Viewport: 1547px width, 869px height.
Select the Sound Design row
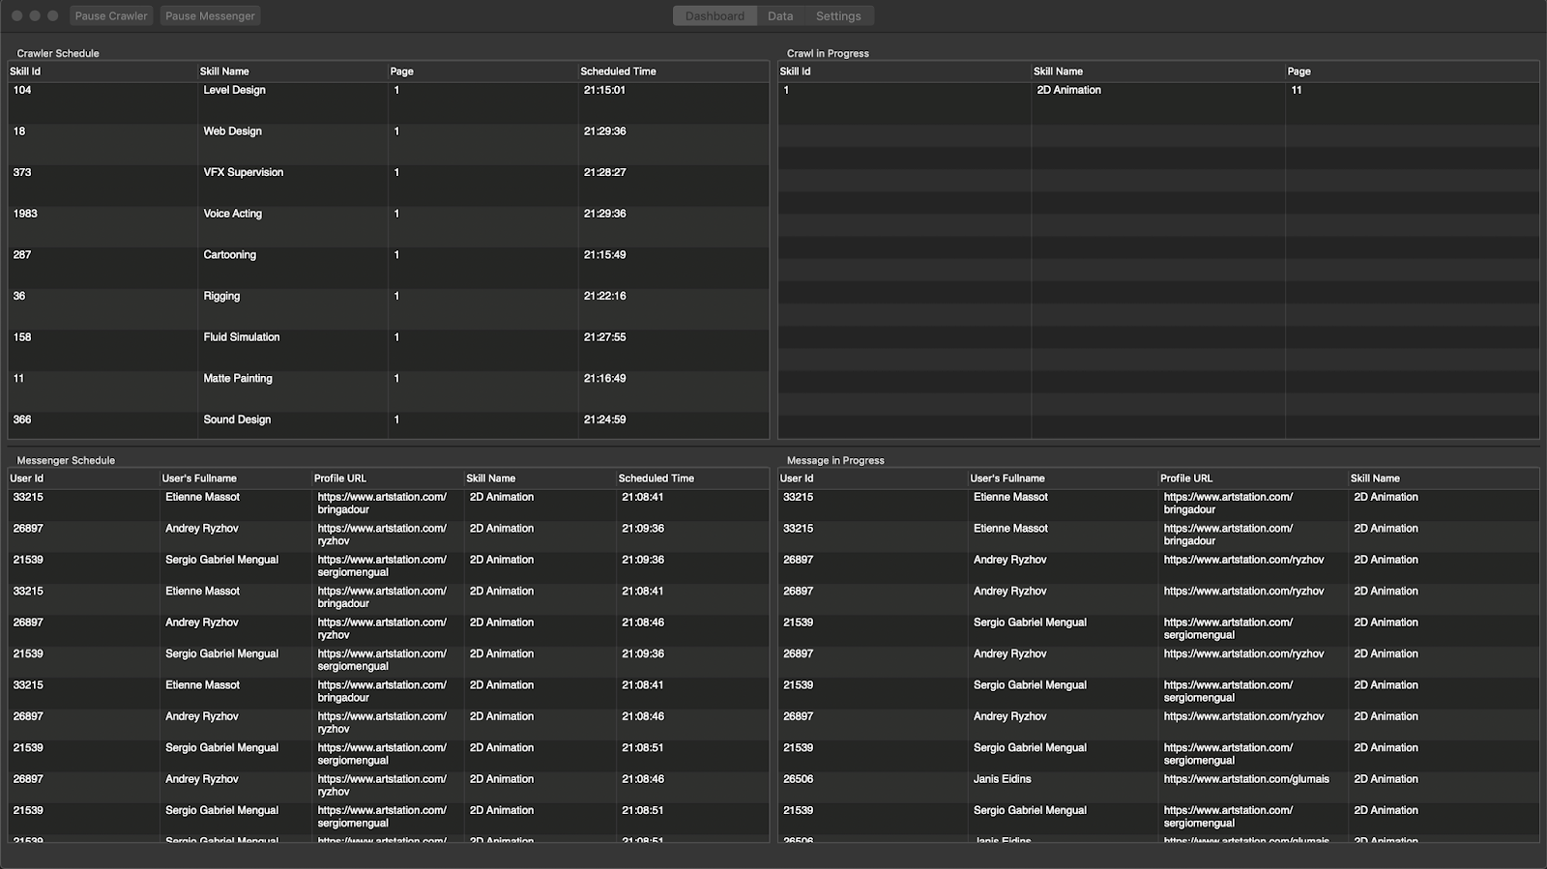click(x=237, y=420)
